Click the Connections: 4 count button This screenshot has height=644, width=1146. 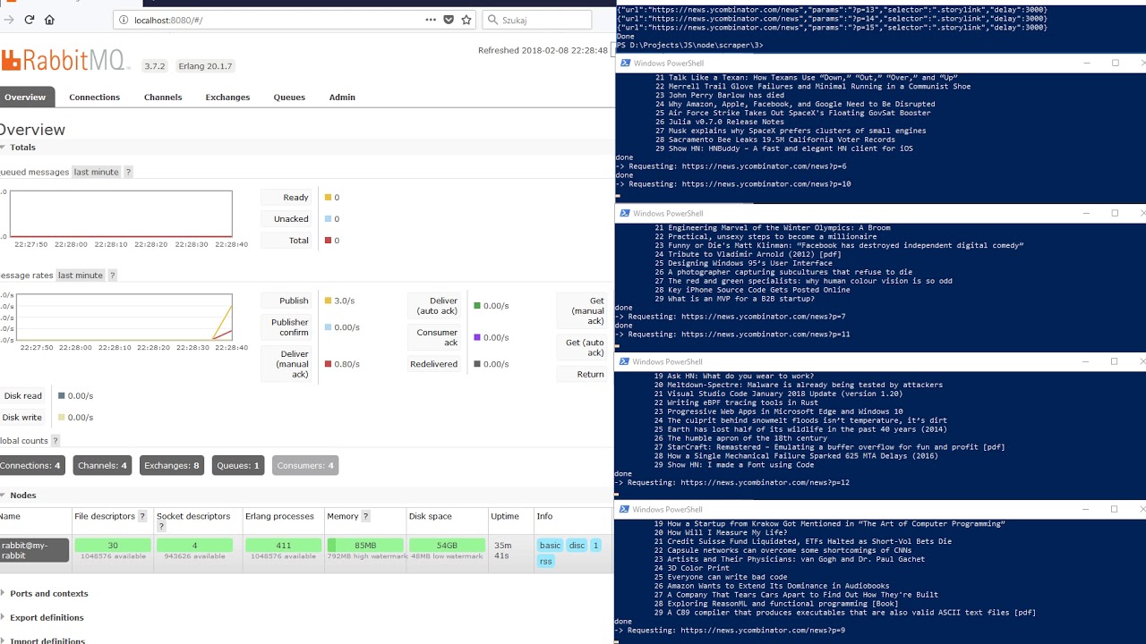coord(30,465)
